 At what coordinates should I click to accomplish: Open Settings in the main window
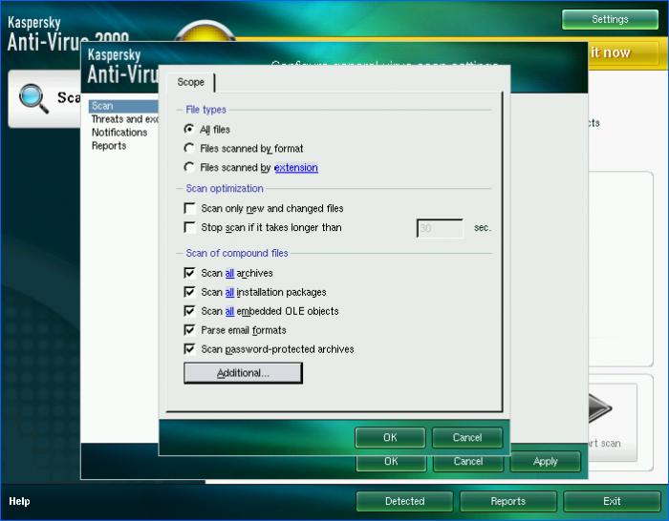pyautogui.click(x=610, y=20)
